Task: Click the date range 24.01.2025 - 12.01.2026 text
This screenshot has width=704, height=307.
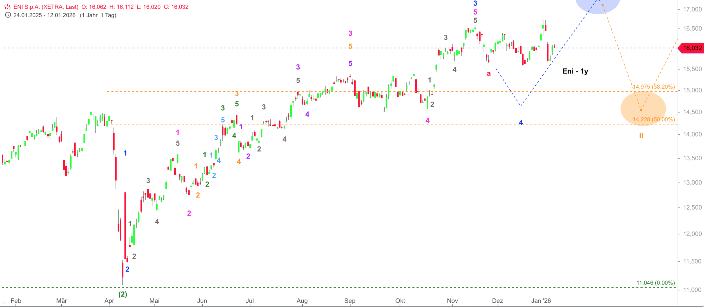Action: pyautogui.click(x=44, y=15)
